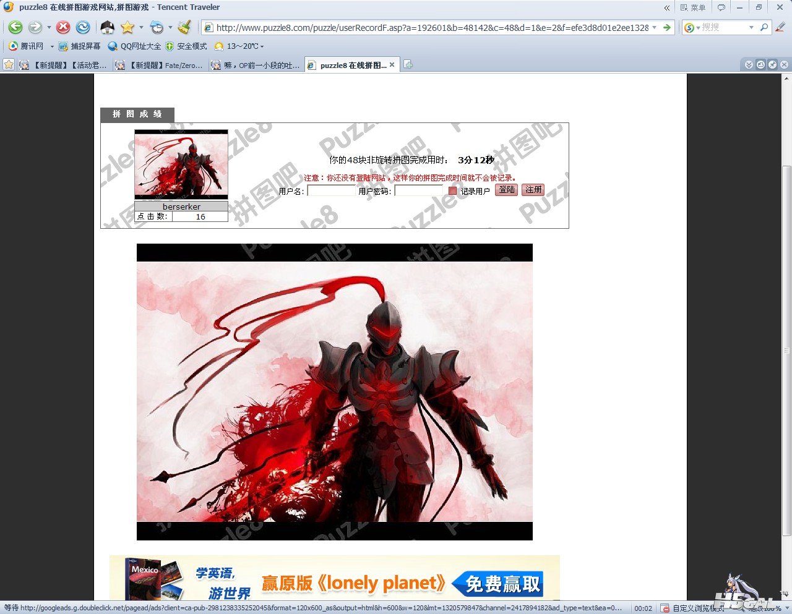Click the 用户密码 password field
This screenshot has height=614, width=792.
(419, 190)
